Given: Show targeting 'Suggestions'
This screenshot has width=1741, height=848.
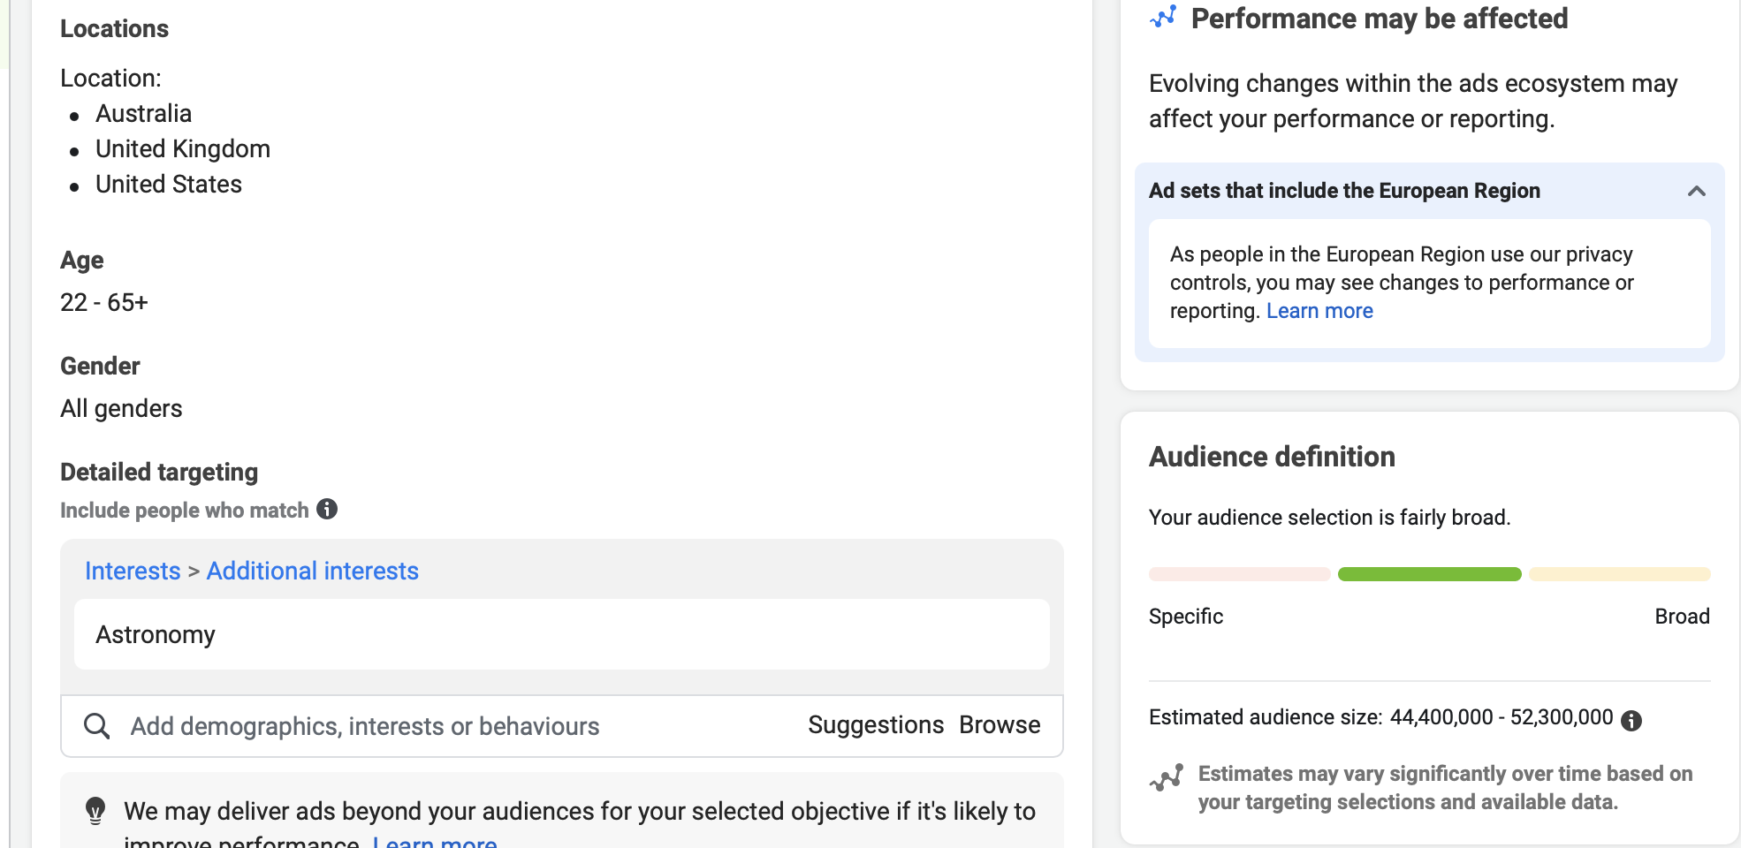Looking at the screenshot, I should 875,725.
